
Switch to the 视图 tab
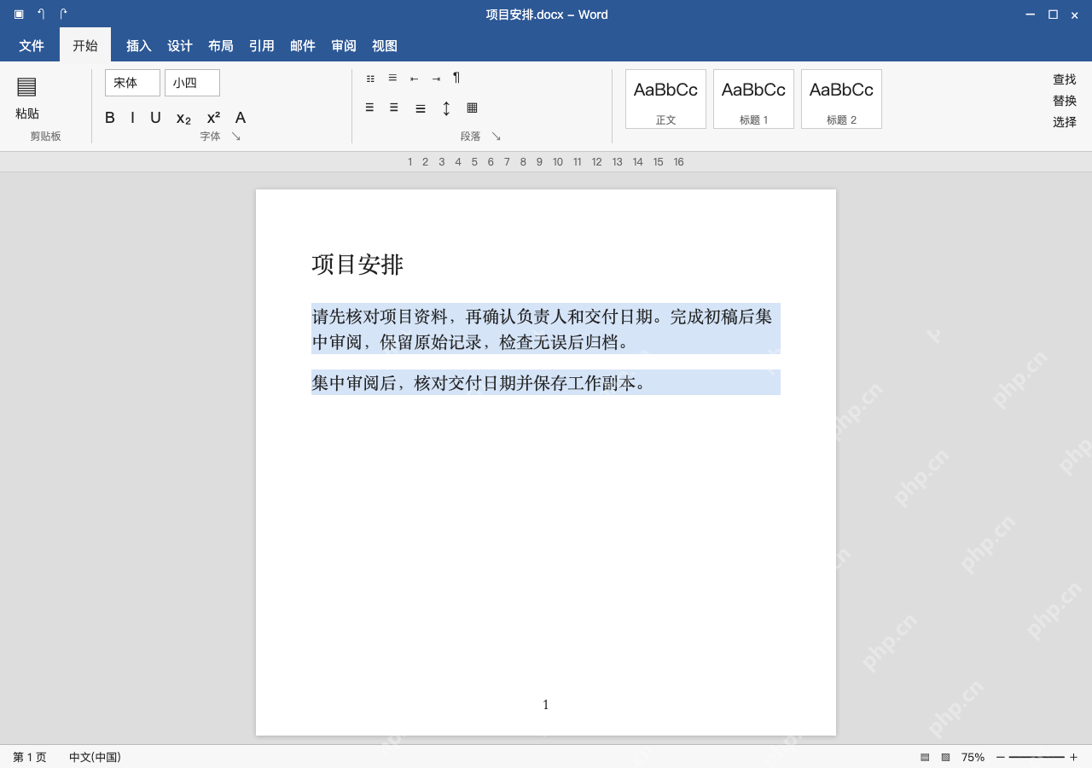tap(385, 46)
